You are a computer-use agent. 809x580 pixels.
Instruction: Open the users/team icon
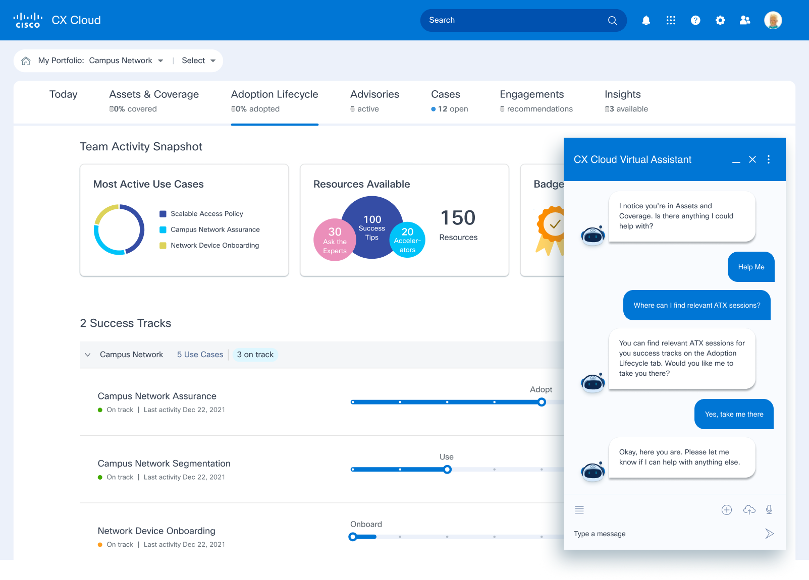745,20
